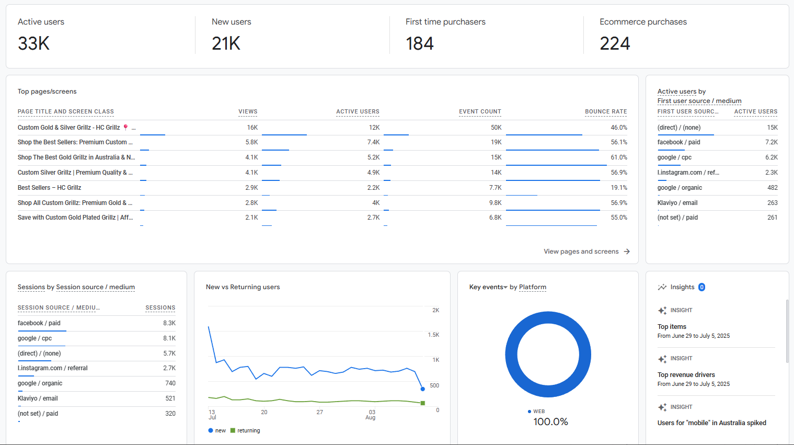Click the arrow icon beside View pages and screens

[x=627, y=252]
